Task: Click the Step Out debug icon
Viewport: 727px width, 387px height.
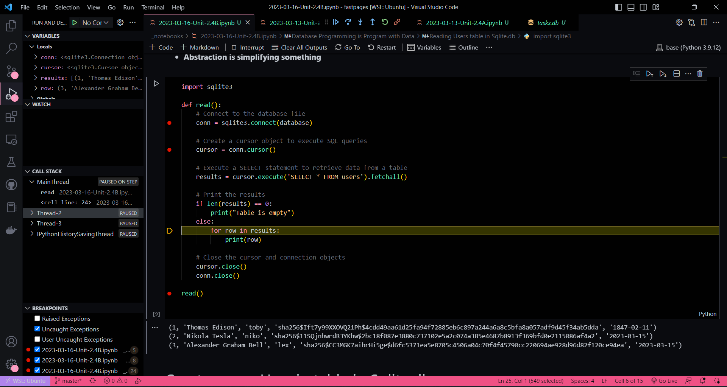Action: point(373,22)
